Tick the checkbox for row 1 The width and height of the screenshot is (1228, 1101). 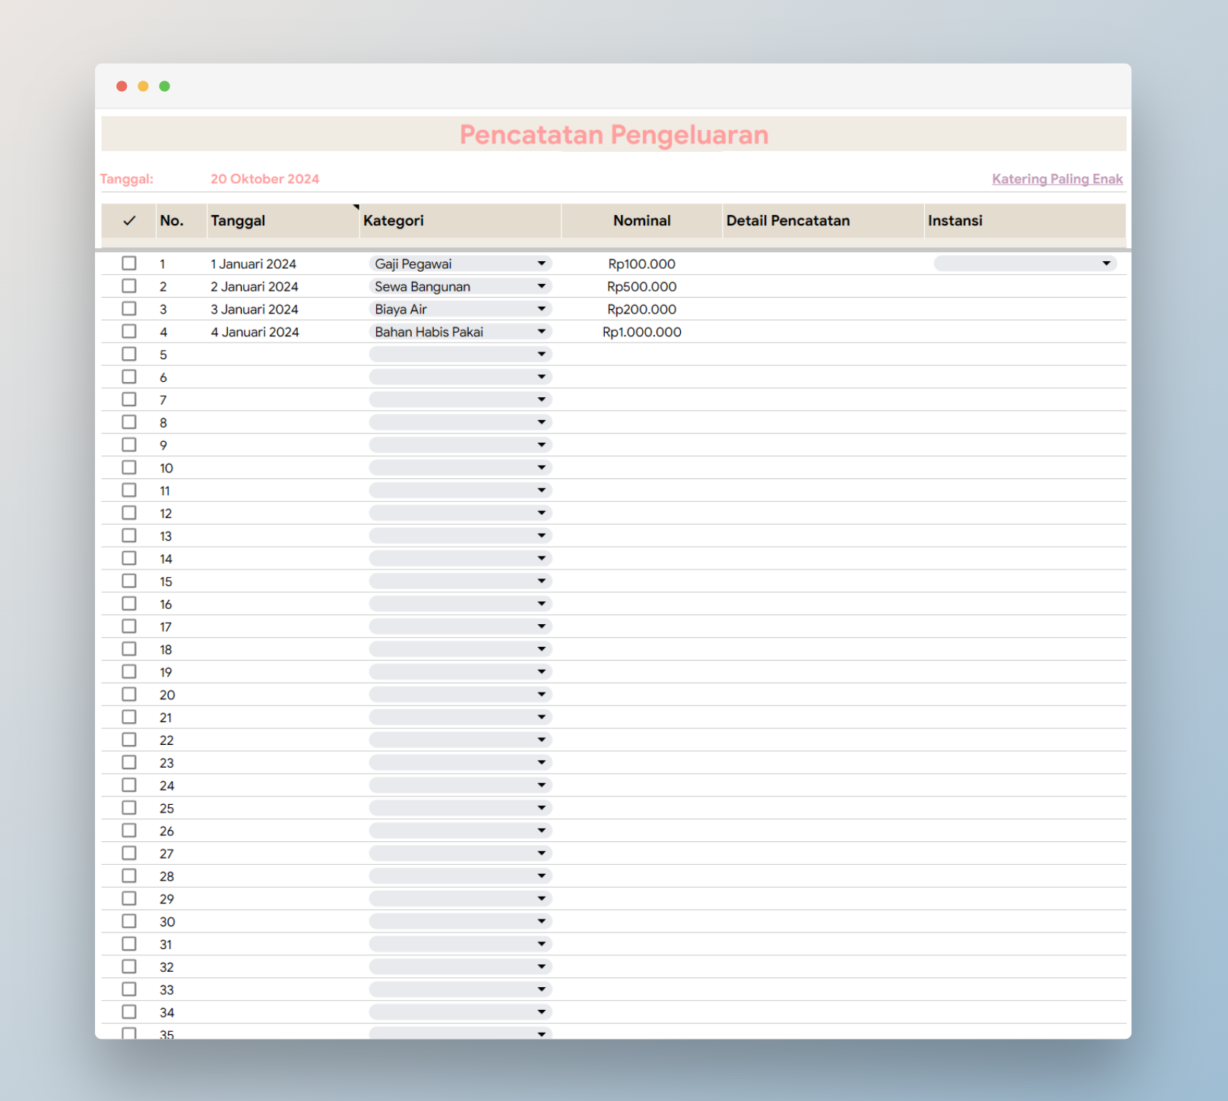pyautogui.click(x=129, y=263)
